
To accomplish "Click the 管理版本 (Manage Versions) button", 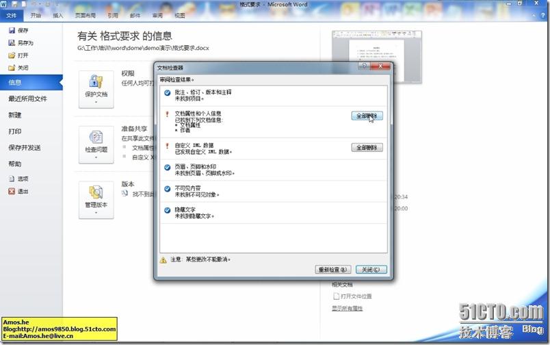I will click(x=96, y=200).
